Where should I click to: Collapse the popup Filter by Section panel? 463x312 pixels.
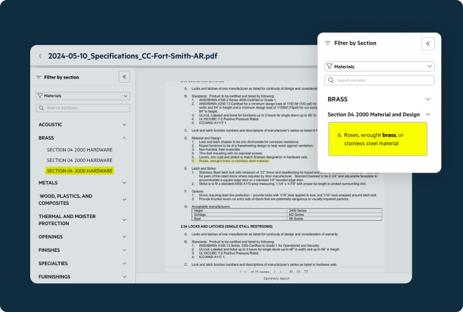point(427,43)
